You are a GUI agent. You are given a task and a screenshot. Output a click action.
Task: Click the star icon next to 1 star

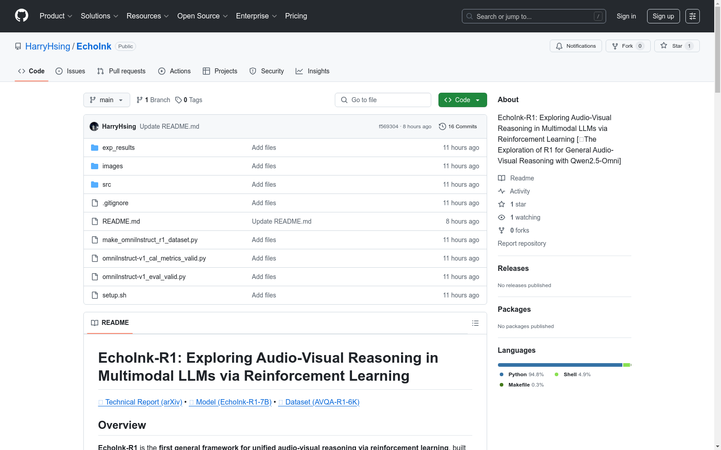502,204
